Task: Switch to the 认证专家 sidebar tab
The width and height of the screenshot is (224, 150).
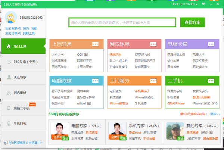Action: pos(23,77)
